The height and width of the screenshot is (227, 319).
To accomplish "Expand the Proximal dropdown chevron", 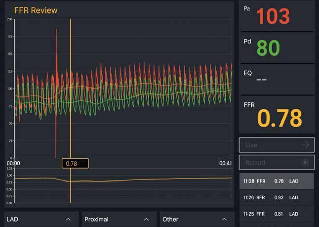I will (x=146, y=220).
